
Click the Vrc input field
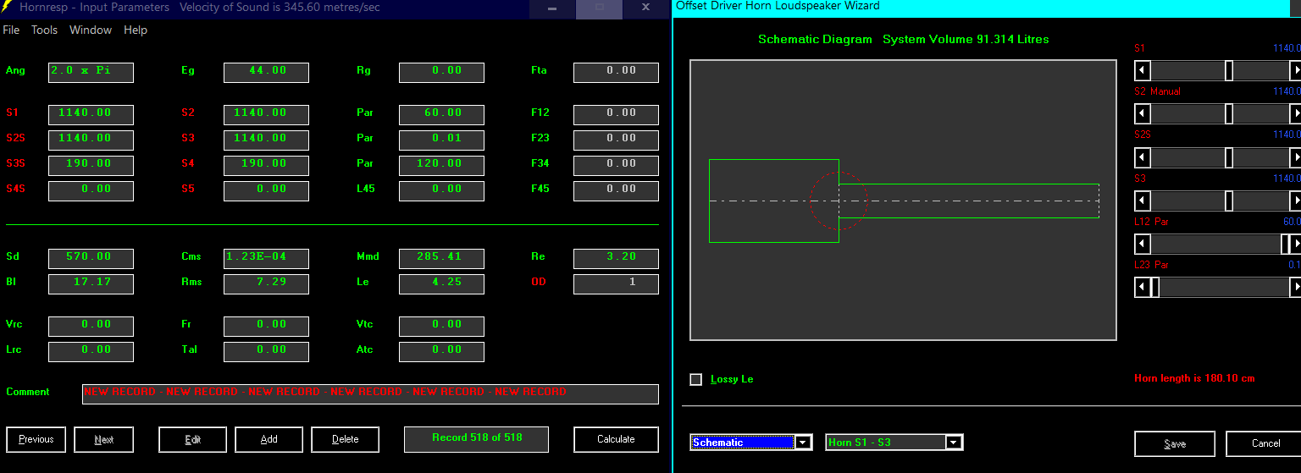tap(91, 326)
